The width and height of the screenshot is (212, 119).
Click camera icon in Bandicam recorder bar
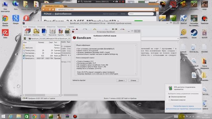tap(117, 1)
